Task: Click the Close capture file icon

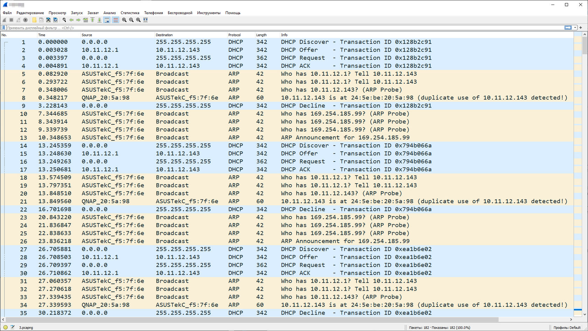Action: [x=48, y=20]
